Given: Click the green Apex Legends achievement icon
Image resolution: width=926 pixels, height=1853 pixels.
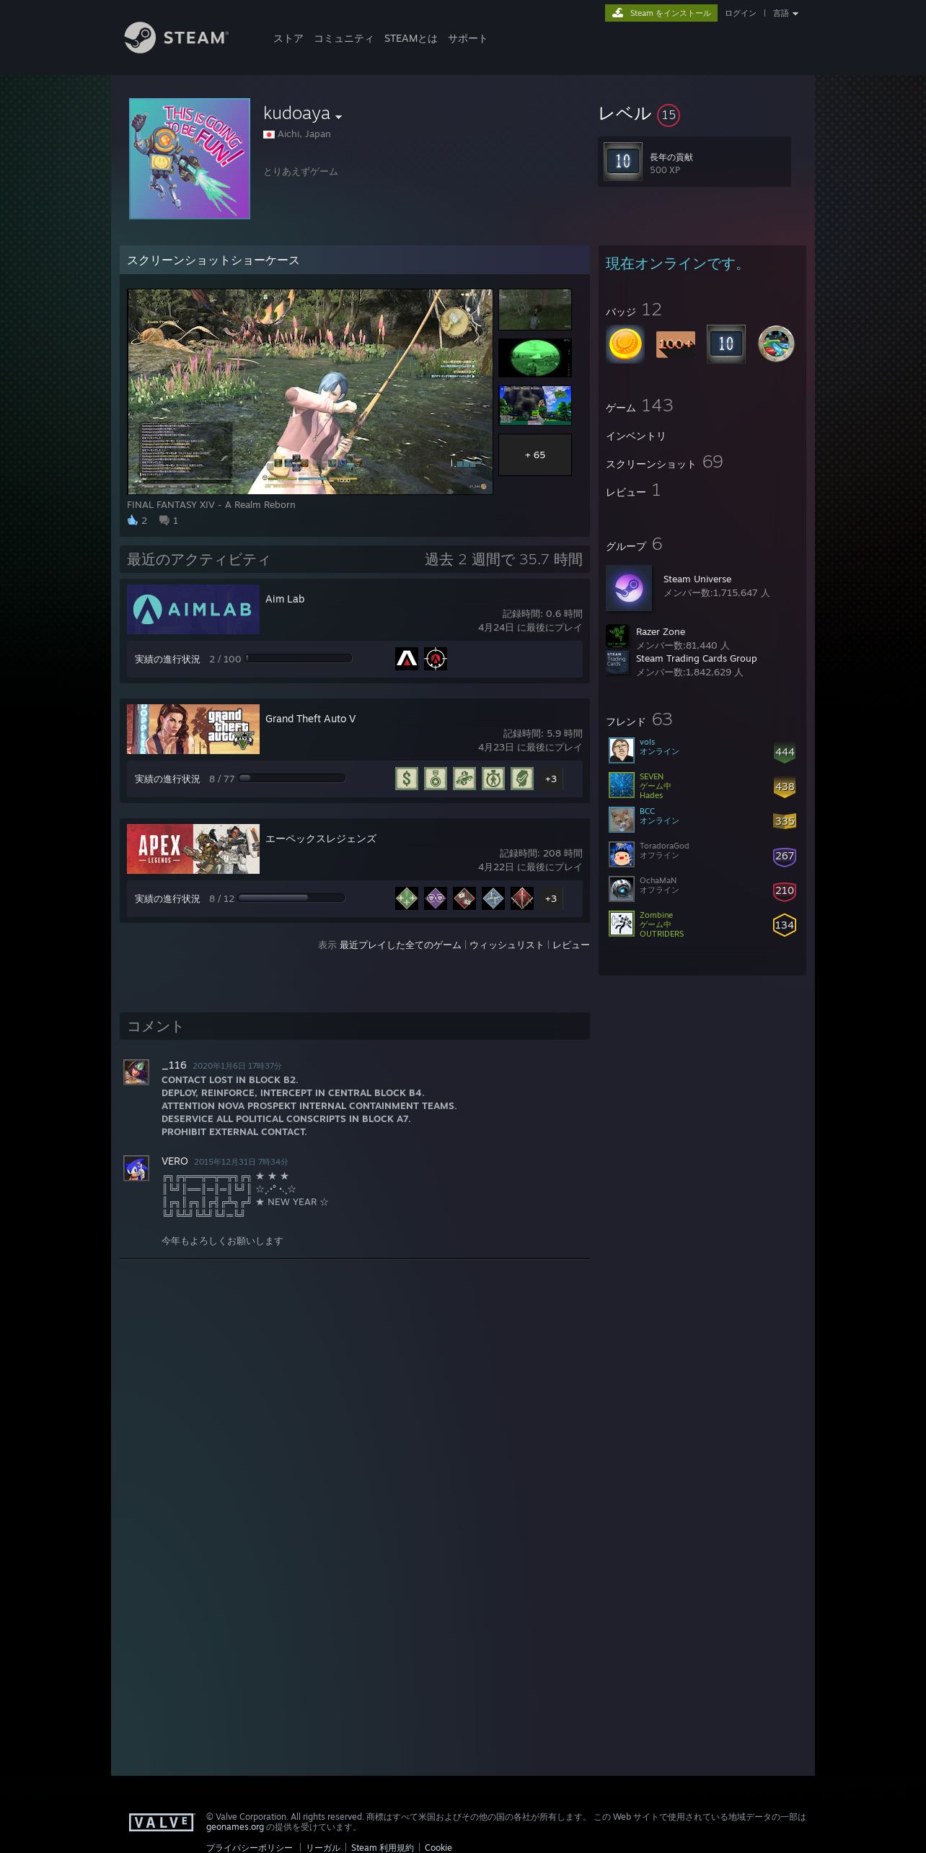Looking at the screenshot, I should coord(407,898).
